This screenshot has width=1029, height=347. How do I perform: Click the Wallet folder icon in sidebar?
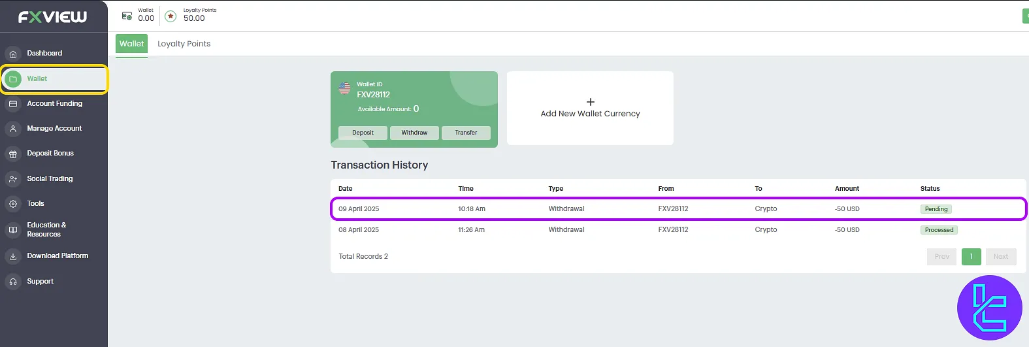(13, 79)
